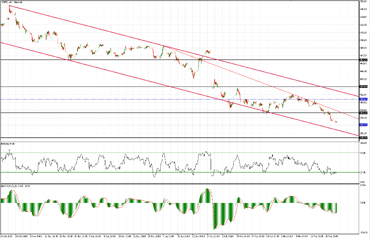The height and width of the screenshot is (239, 370).
Task: Click the price scale of the RSI panel
Action: [x=364, y=161]
